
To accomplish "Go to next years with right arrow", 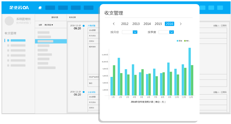I will tap(181, 24).
